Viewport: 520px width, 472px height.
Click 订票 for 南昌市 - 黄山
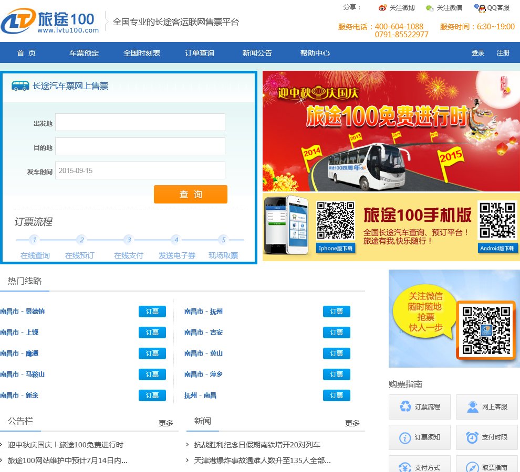(x=337, y=353)
